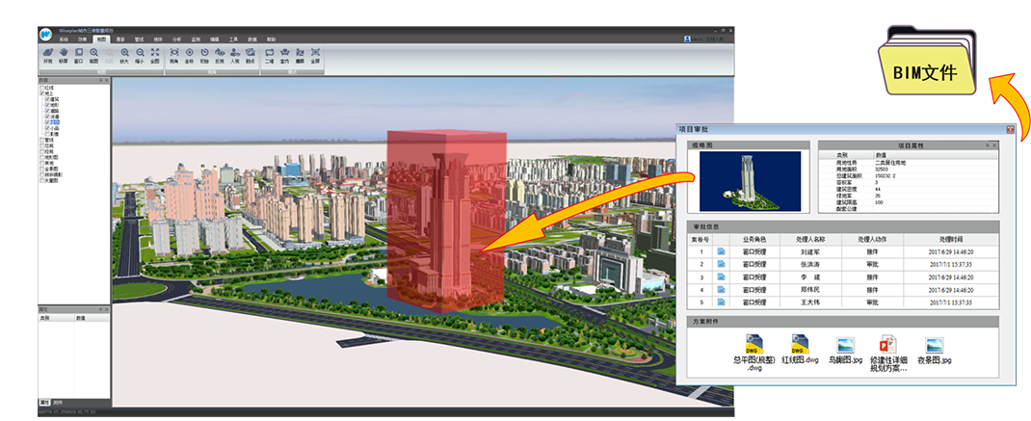The image size is (1031, 421).
Task: Click the 缩小 zoom-out tool
Action: (x=140, y=54)
